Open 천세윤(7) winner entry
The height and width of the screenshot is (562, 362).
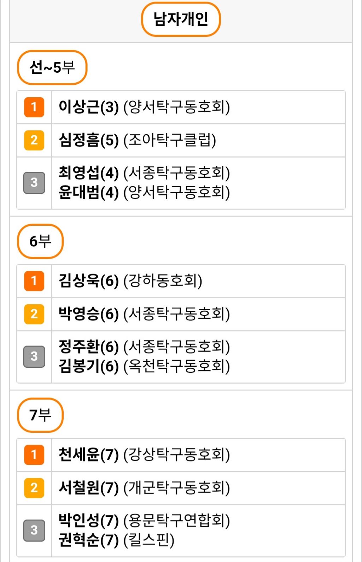pos(144,455)
